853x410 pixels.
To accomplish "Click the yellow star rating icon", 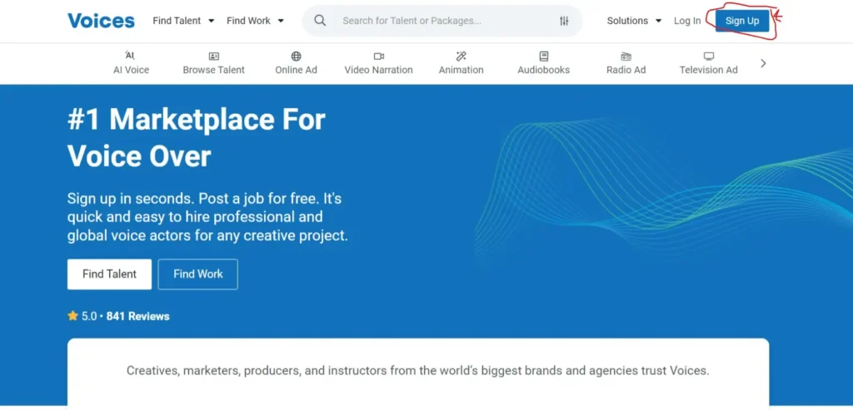I will click(73, 316).
